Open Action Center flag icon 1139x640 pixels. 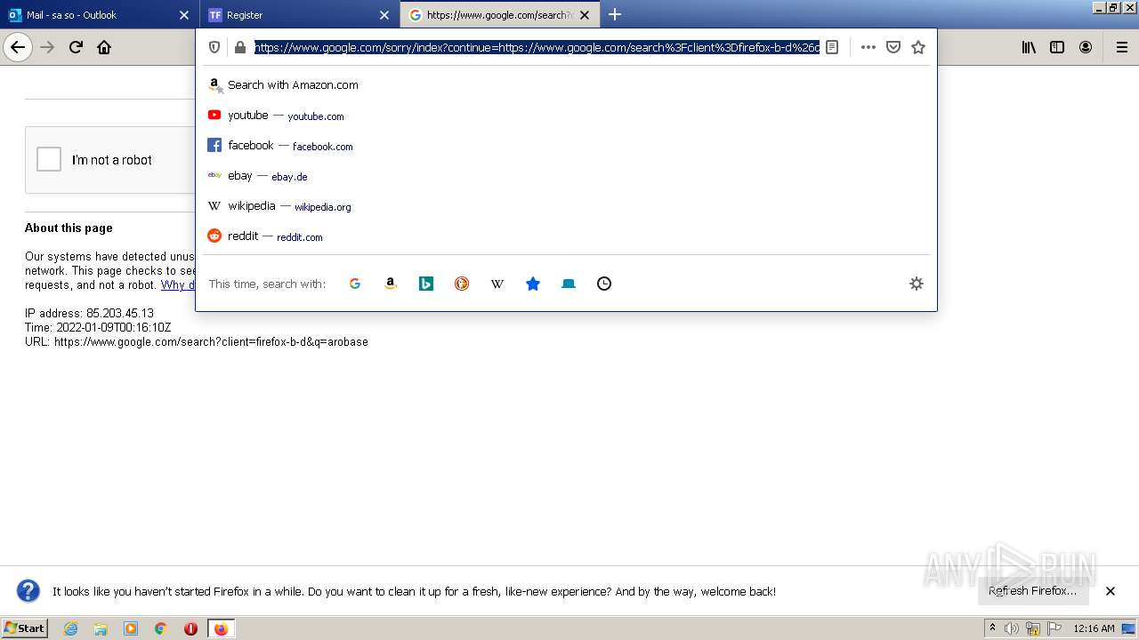[1054, 628]
